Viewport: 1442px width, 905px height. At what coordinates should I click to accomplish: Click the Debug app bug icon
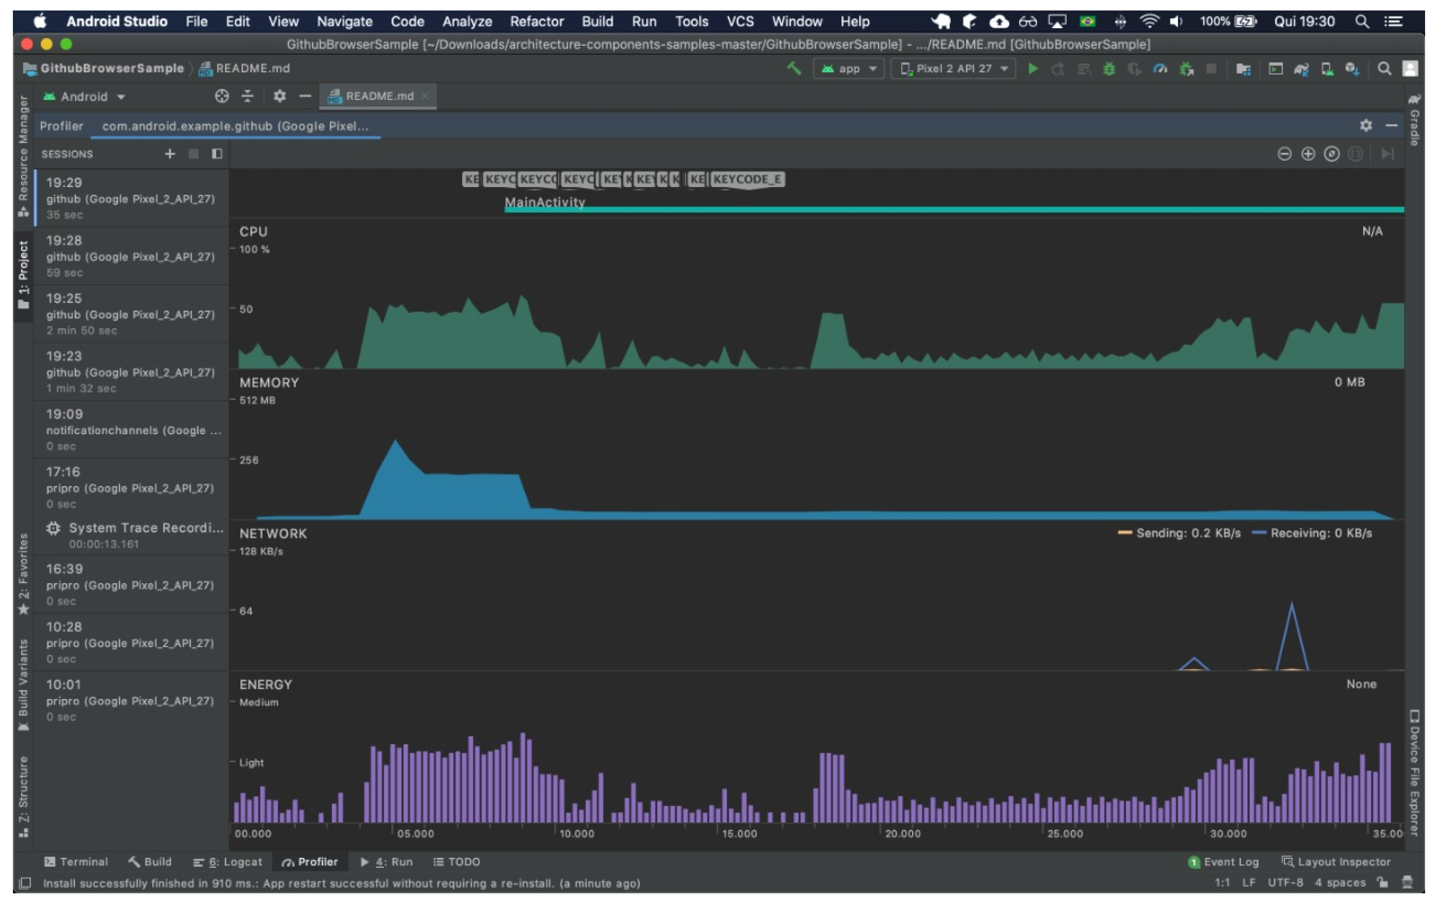(x=1109, y=69)
